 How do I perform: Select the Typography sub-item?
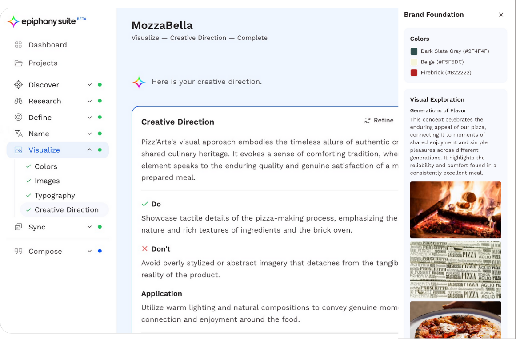(55, 195)
